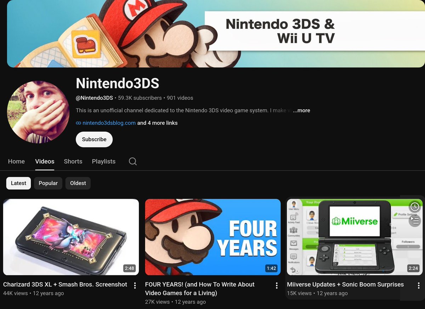Switch to the Home tab
Viewport: 425px width, 309px height.
click(16, 161)
